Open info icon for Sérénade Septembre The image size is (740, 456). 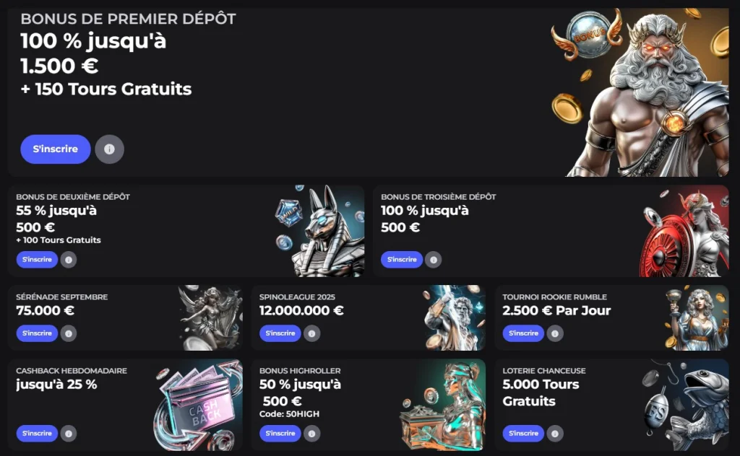[69, 333]
